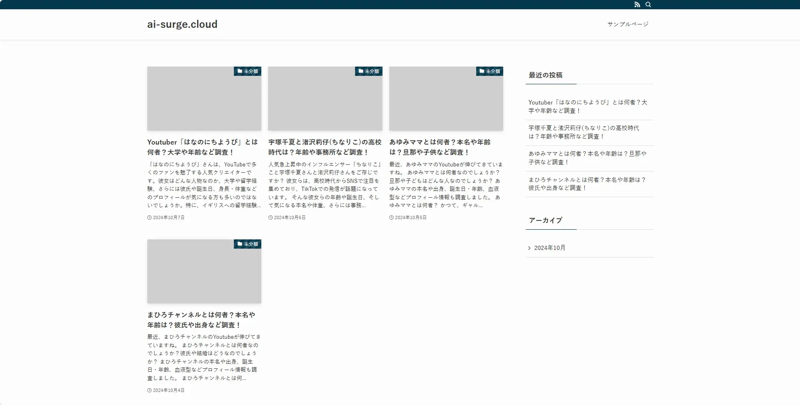Click the date 2024年10月6日 under the ちなりこ article
Screen dimensions: 800x405
[x=288, y=217]
